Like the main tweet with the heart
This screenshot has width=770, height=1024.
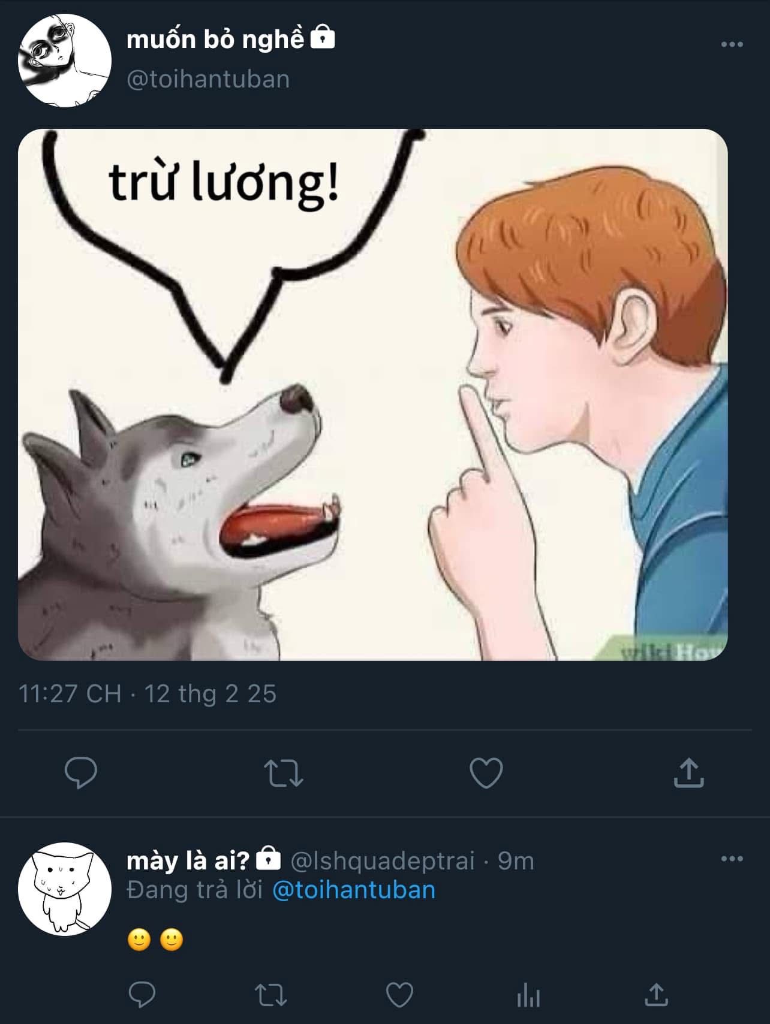(486, 772)
